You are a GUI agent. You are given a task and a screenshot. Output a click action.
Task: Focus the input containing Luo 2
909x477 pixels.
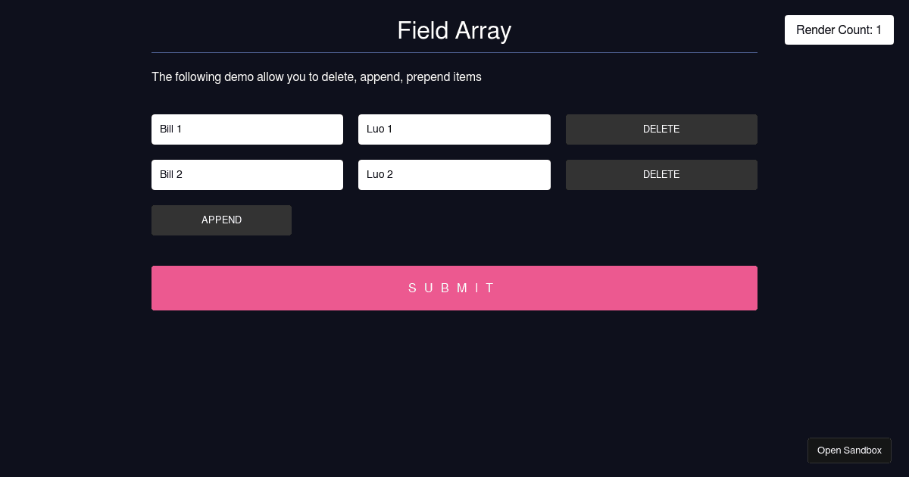[454, 175]
